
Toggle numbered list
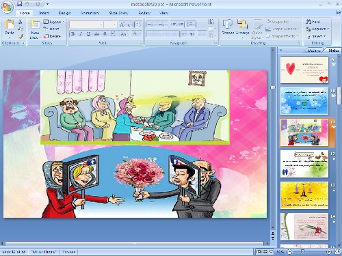point(163,24)
